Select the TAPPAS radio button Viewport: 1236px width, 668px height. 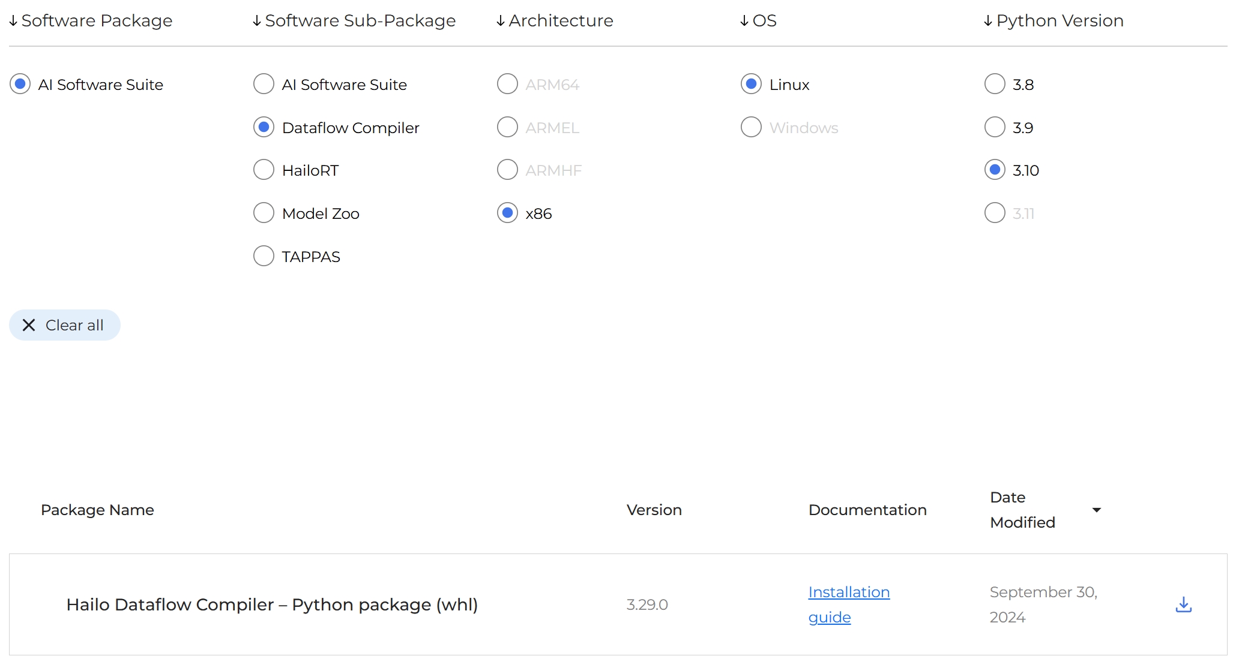264,257
